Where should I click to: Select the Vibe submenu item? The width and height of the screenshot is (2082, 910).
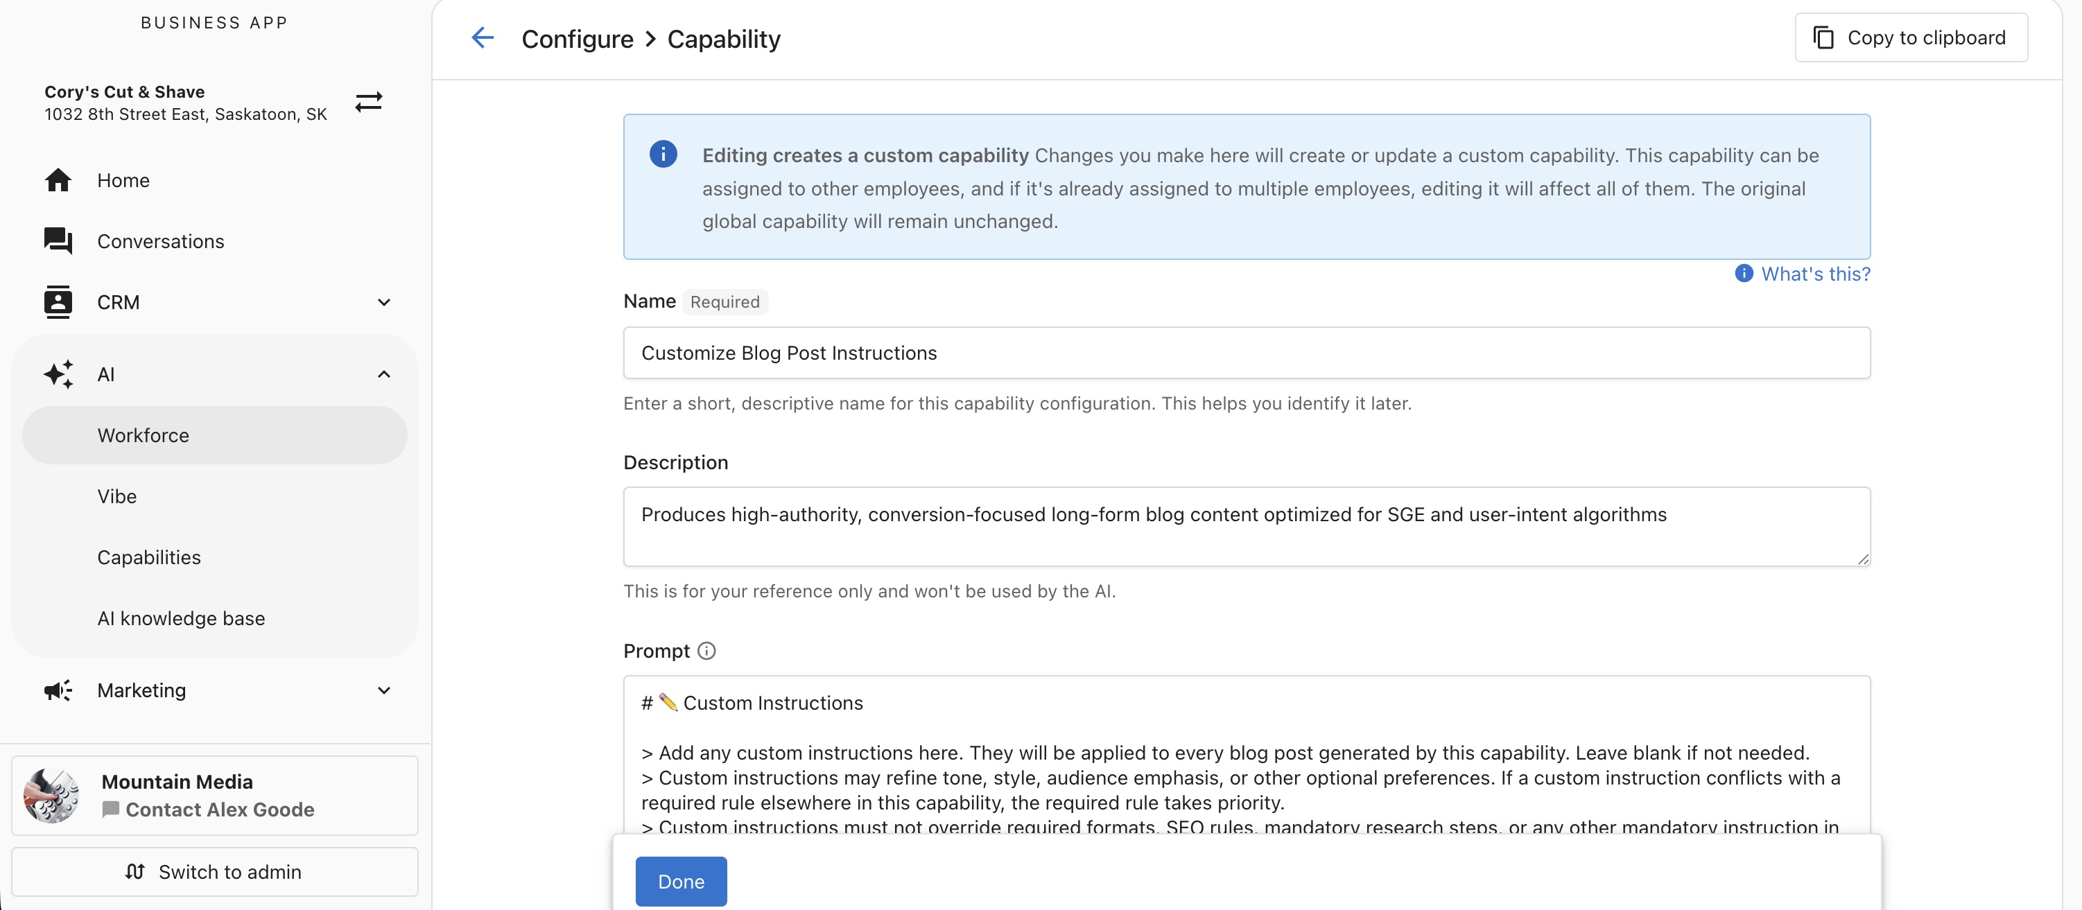tap(215, 496)
